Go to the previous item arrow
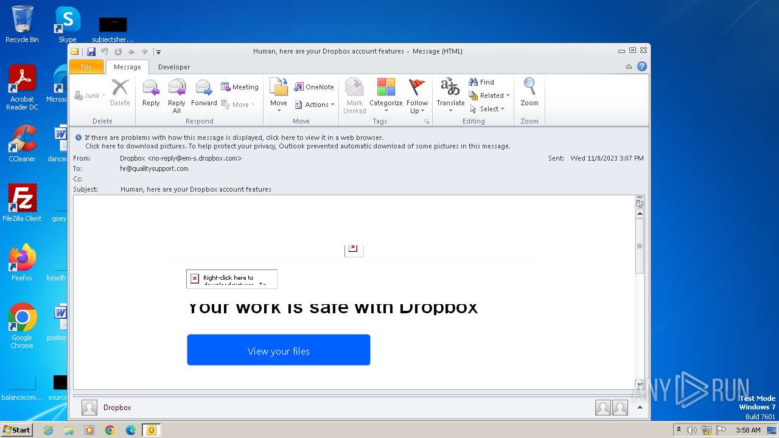Image resolution: width=779 pixels, height=438 pixels. pos(131,52)
